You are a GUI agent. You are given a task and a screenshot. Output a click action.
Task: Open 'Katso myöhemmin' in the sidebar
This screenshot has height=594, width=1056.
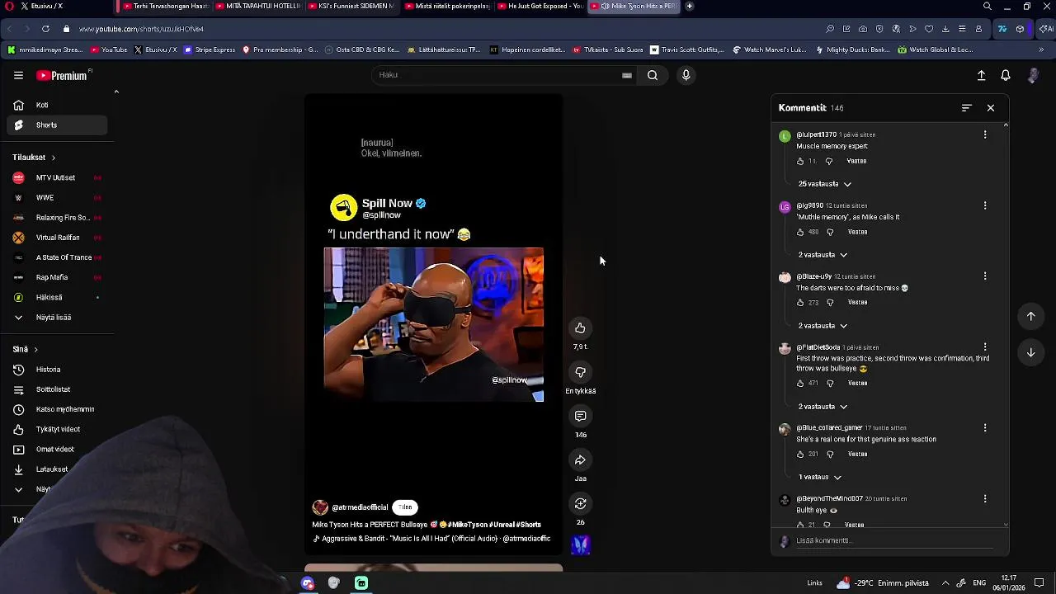(58, 409)
